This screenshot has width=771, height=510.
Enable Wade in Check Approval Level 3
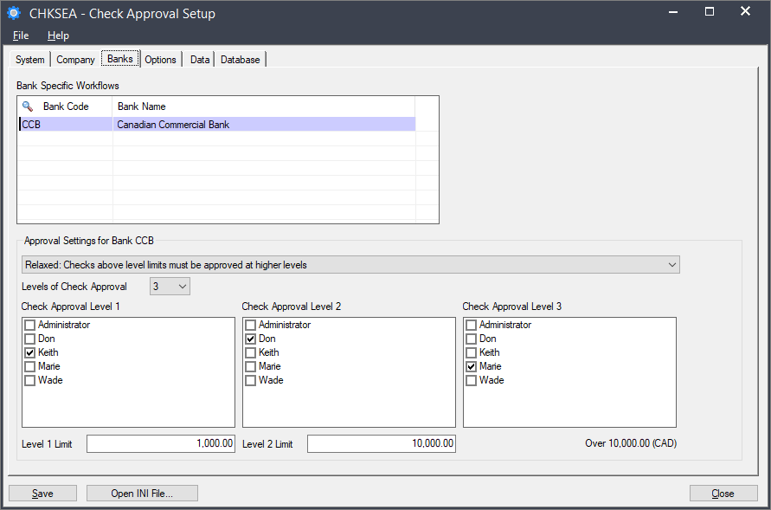472,380
